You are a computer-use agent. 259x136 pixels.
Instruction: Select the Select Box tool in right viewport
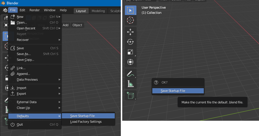tap(130, 10)
